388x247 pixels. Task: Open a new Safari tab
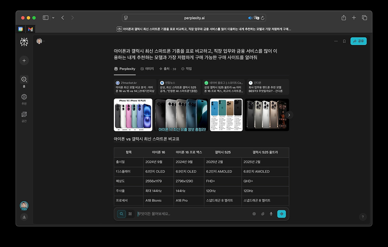point(354,18)
